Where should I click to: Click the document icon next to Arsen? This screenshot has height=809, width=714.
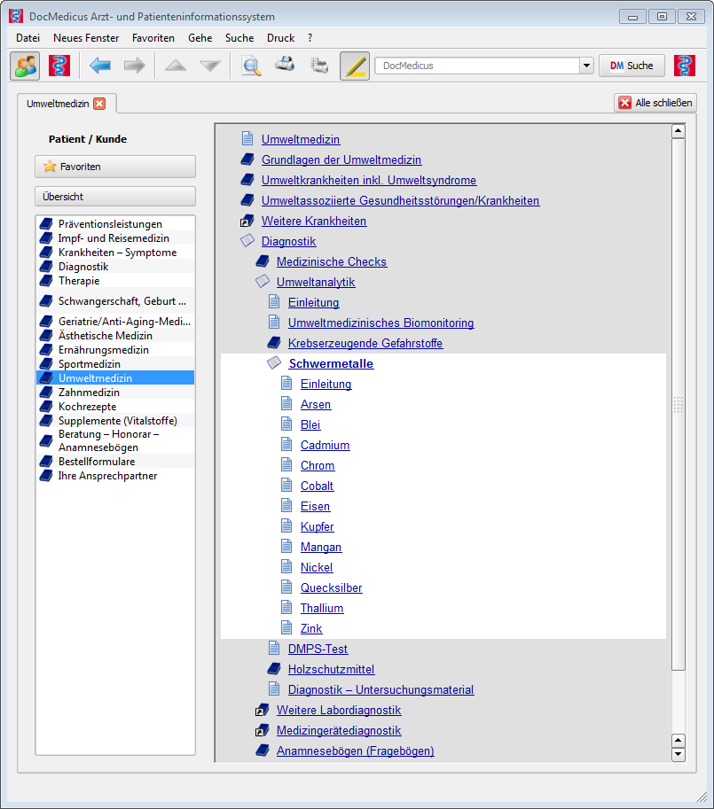(x=286, y=404)
